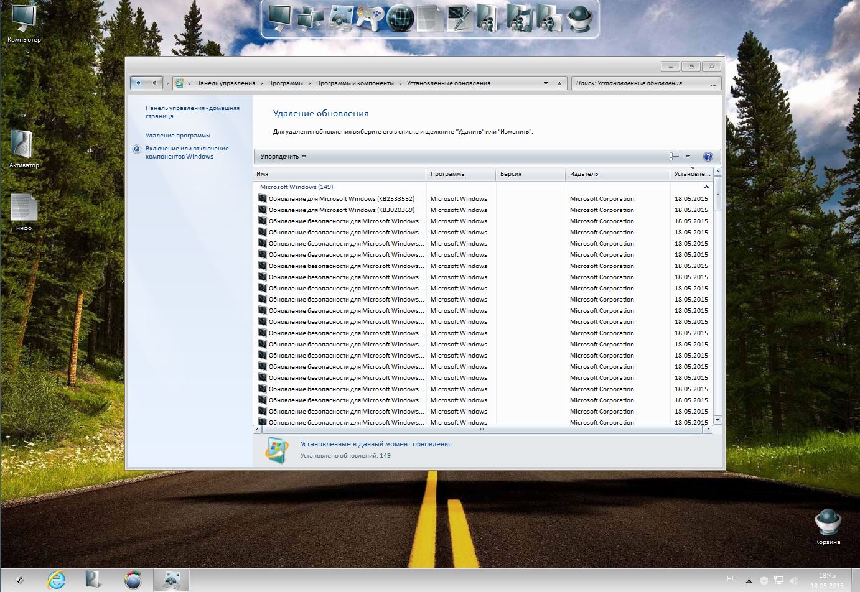860x592 pixels.
Task: Launch the globe internet icon in the dock
Action: point(400,19)
